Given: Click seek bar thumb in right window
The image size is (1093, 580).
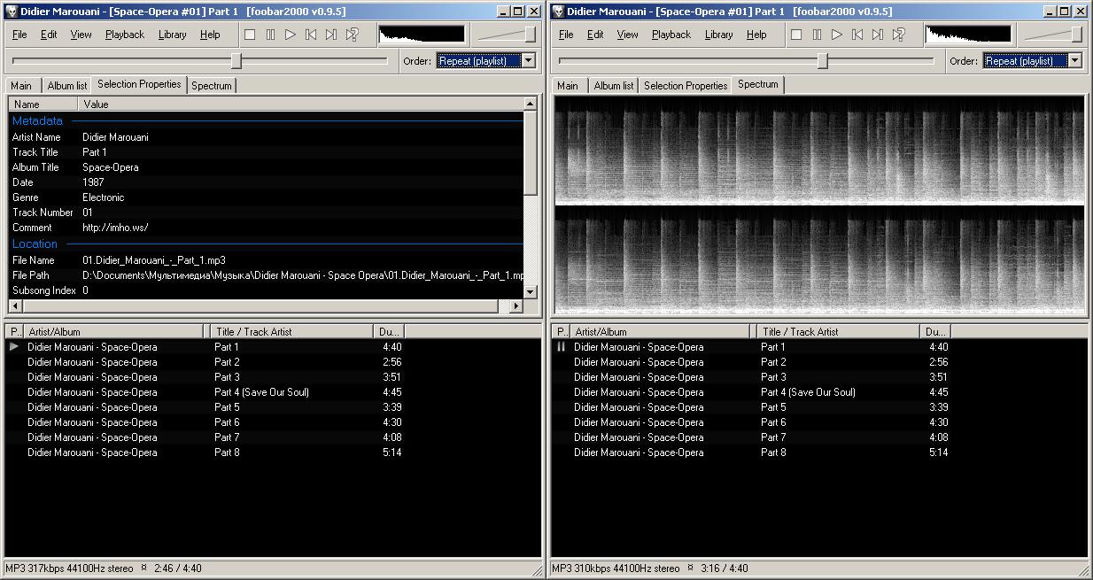Looking at the screenshot, I should (823, 60).
